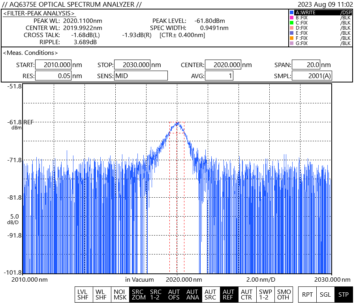This screenshot has height=303, width=355.
Task: Toggle the NOI MSK noise mask key
Action: click(x=120, y=294)
